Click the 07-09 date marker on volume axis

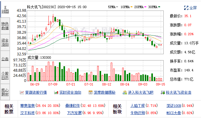(53, 84)
